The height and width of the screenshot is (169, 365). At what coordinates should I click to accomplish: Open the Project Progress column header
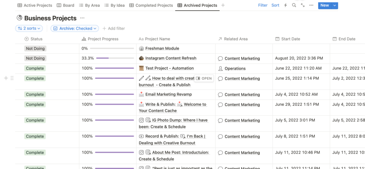coord(100,39)
